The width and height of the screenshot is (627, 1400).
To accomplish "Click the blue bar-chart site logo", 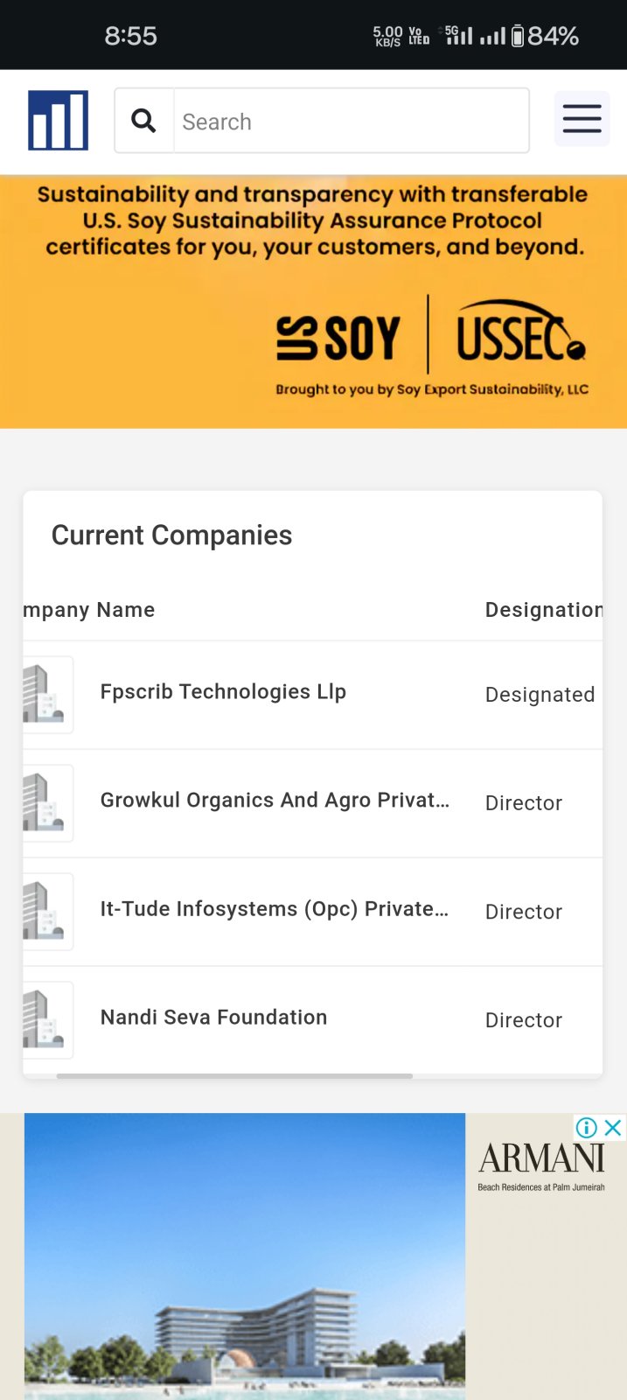I will (x=58, y=121).
